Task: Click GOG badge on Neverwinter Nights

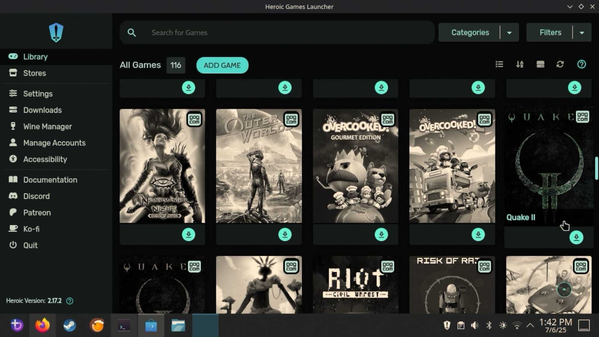Action: (x=194, y=119)
